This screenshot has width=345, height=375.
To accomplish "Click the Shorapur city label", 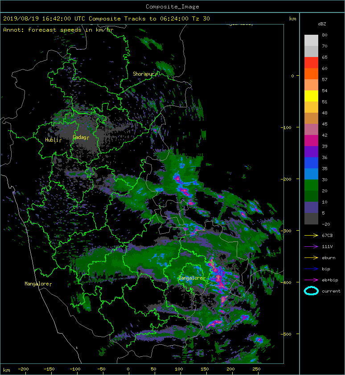I will 144,74.
